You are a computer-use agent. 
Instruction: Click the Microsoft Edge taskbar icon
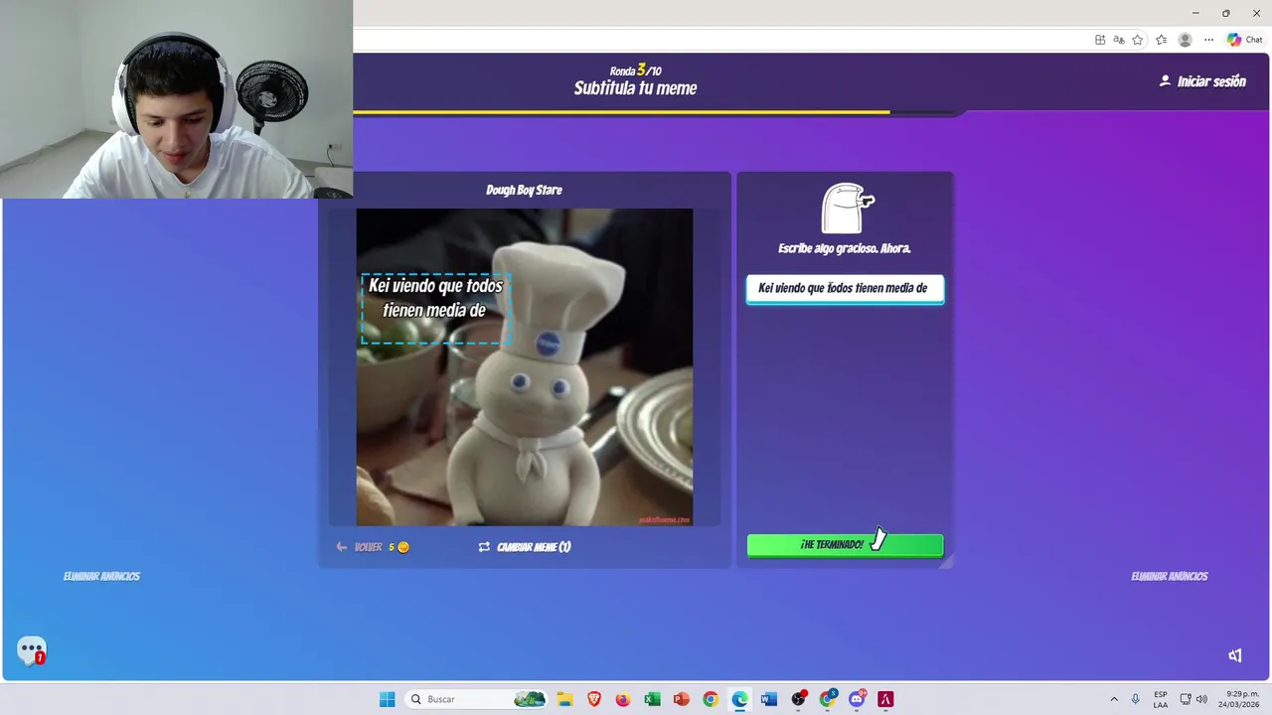click(739, 699)
